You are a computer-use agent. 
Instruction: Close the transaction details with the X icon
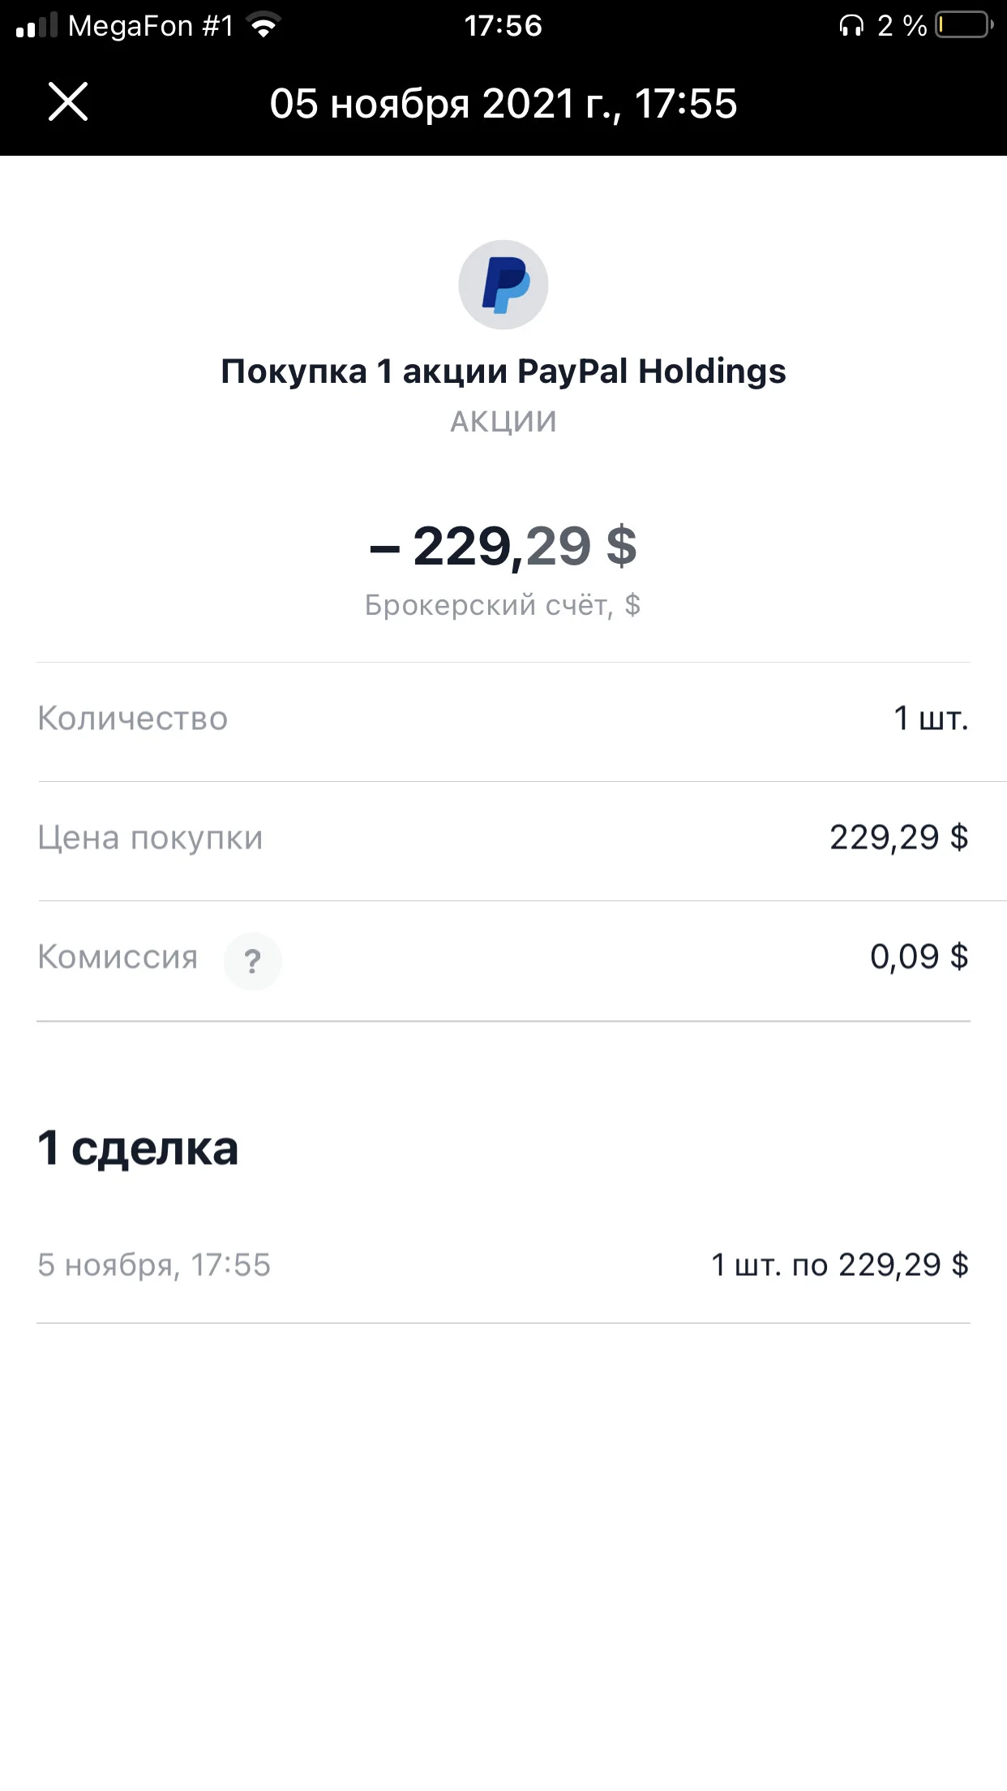[x=68, y=102]
